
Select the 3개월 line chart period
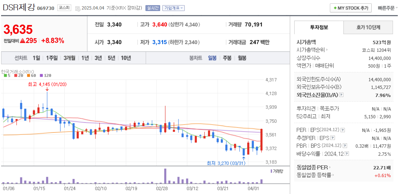tap(69, 58)
